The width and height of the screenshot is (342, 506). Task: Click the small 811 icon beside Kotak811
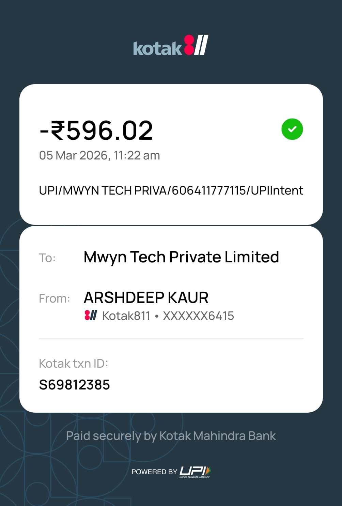tap(91, 315)
